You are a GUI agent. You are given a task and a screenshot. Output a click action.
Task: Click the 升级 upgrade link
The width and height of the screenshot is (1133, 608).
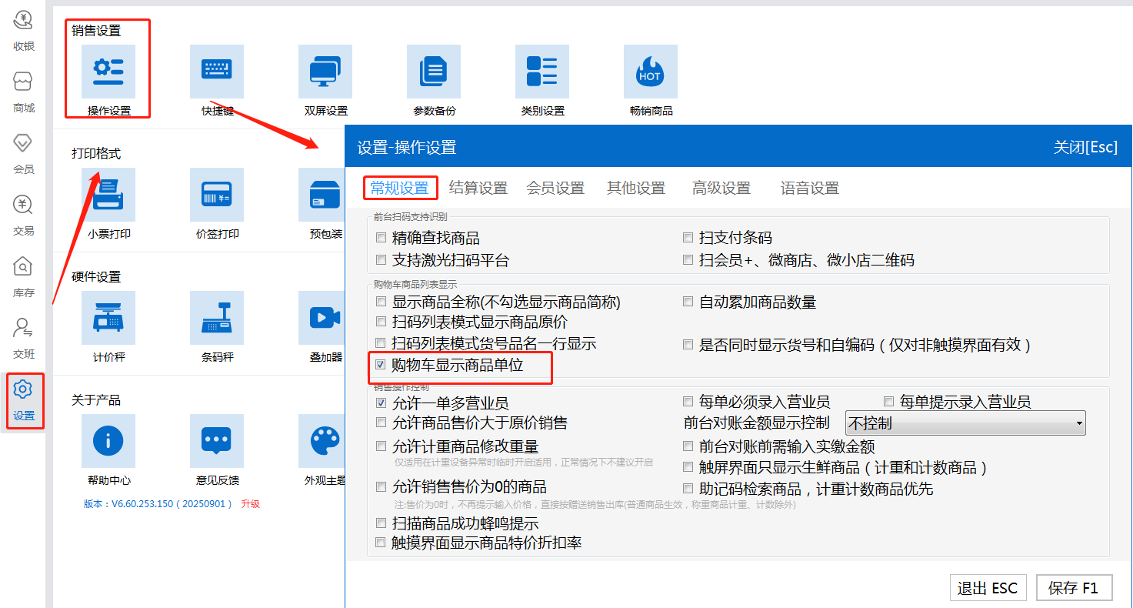(x=250, y=504)
